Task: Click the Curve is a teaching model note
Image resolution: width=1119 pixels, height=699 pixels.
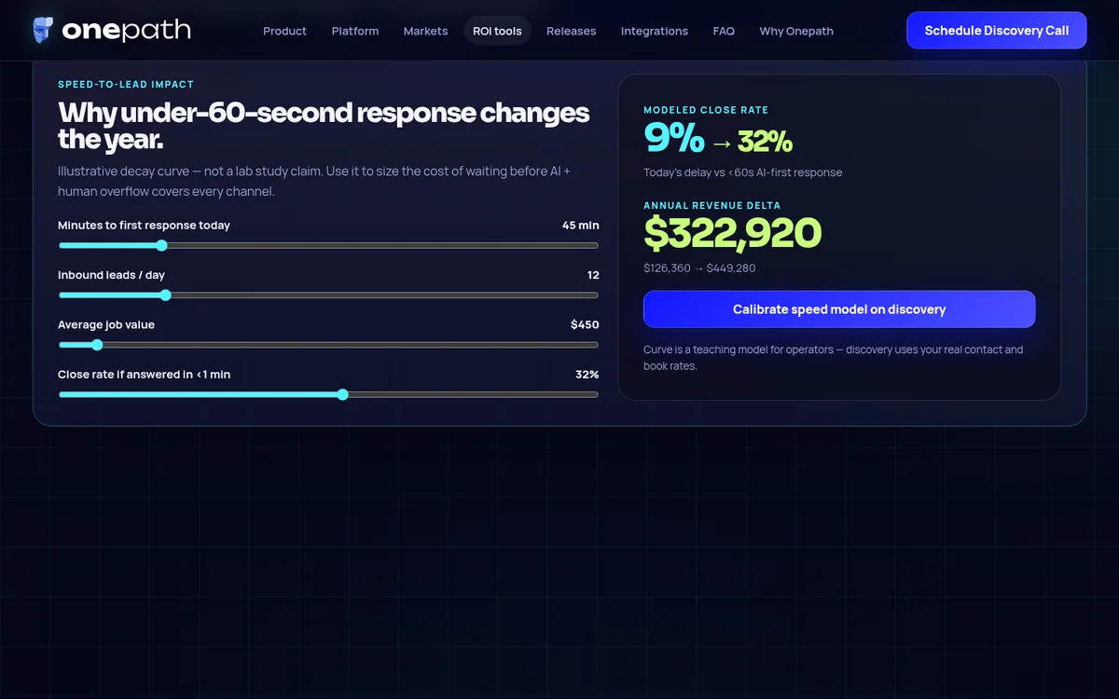Action: [x=833, y=358]
